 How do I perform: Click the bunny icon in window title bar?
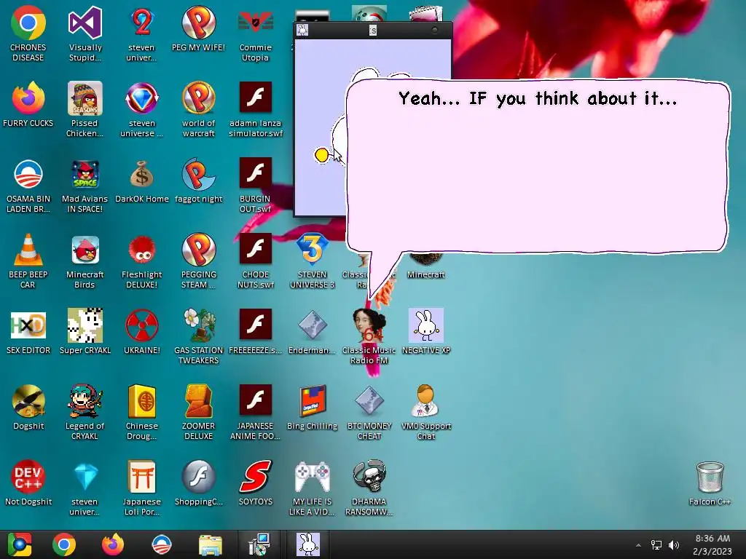click(x=302, y=30)
